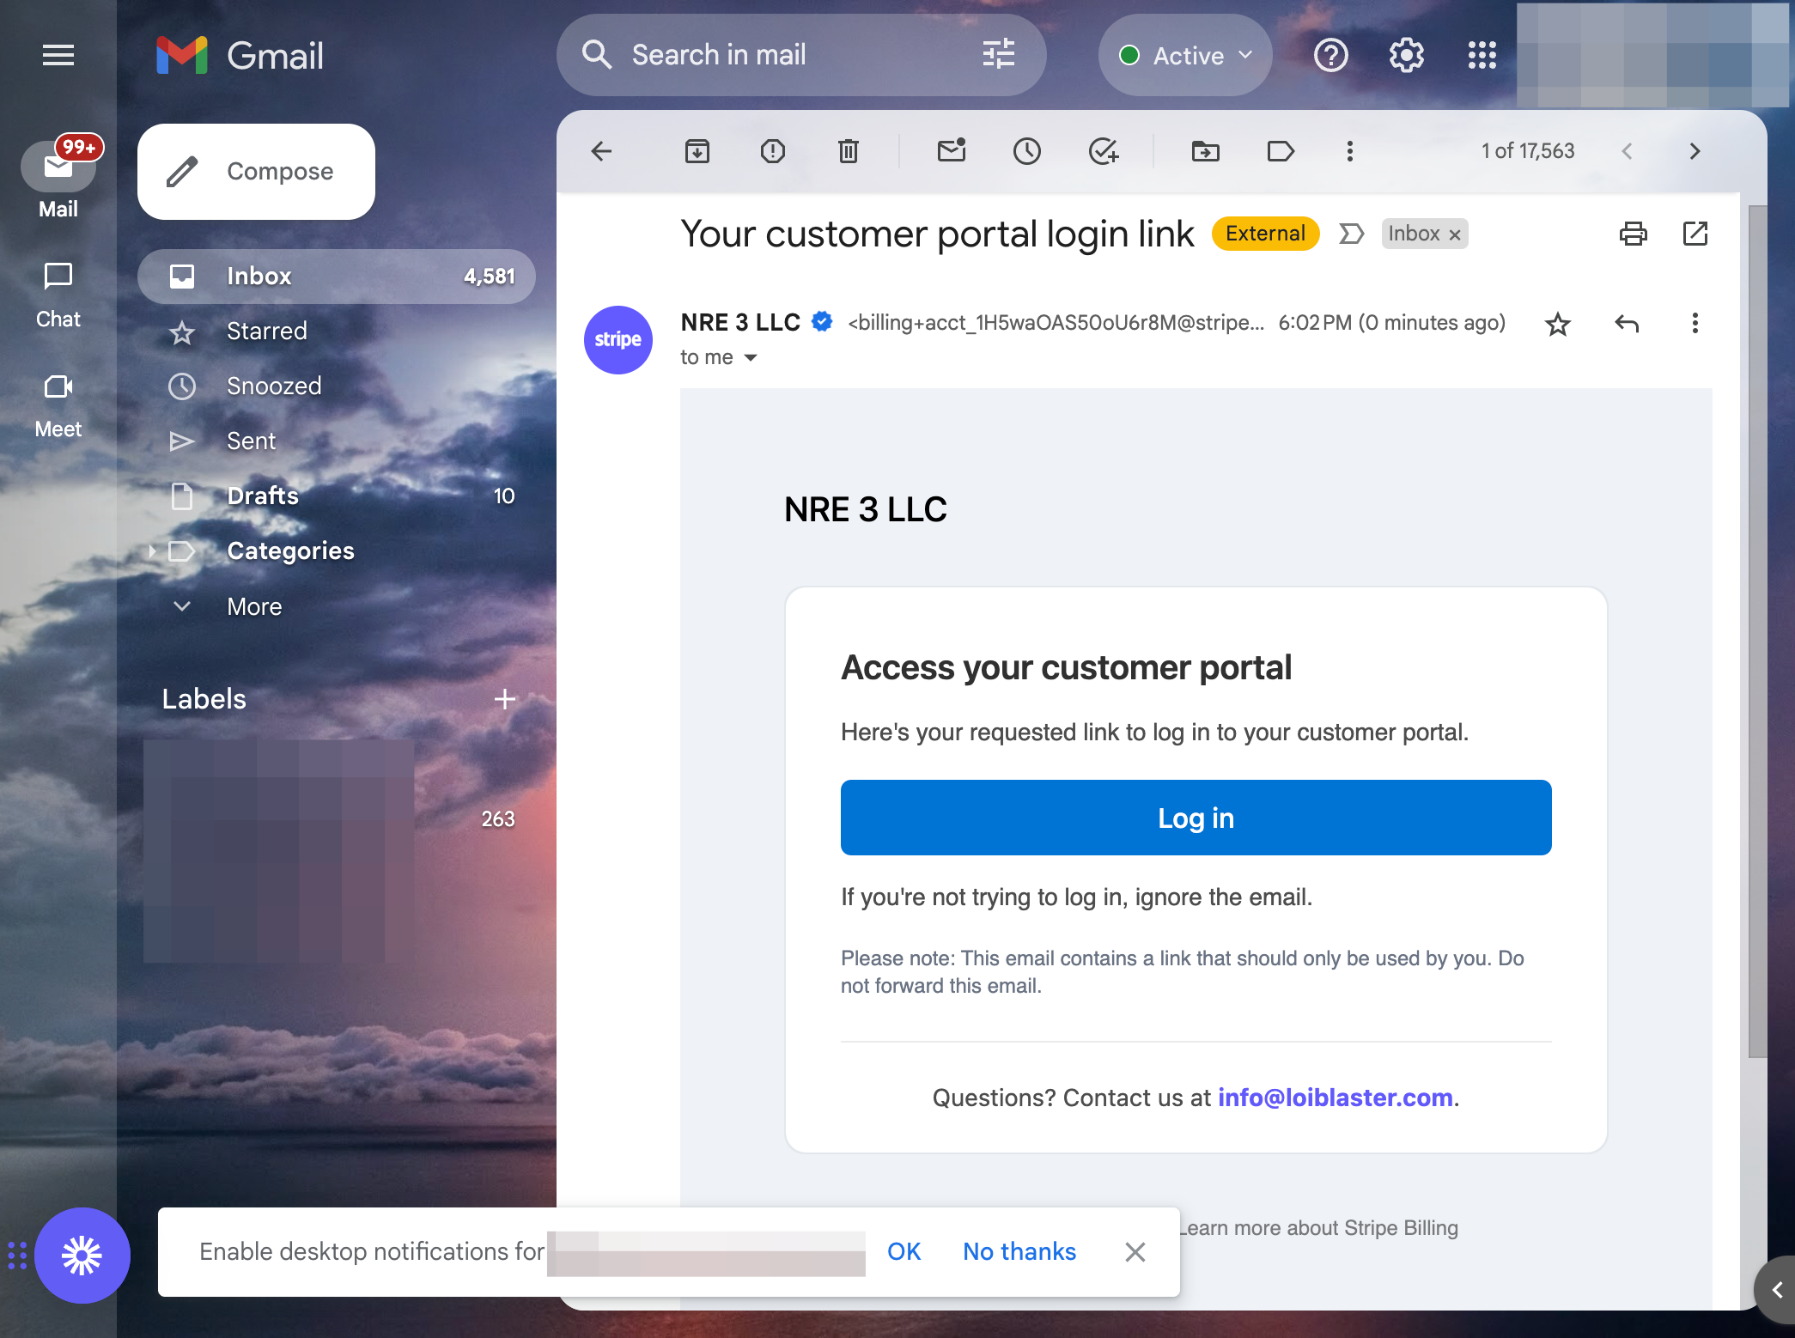Click OK to enable desktop notifications
The image size is (1795, 1338).
point(904,1252)
